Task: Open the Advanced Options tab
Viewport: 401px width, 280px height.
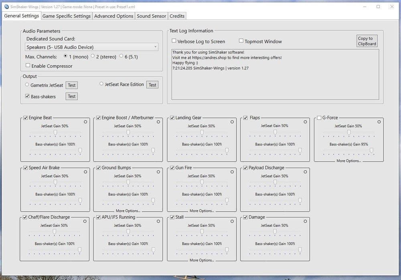Action: coord(113,16)
